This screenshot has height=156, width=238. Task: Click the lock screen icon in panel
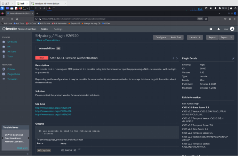click(231, 8)
